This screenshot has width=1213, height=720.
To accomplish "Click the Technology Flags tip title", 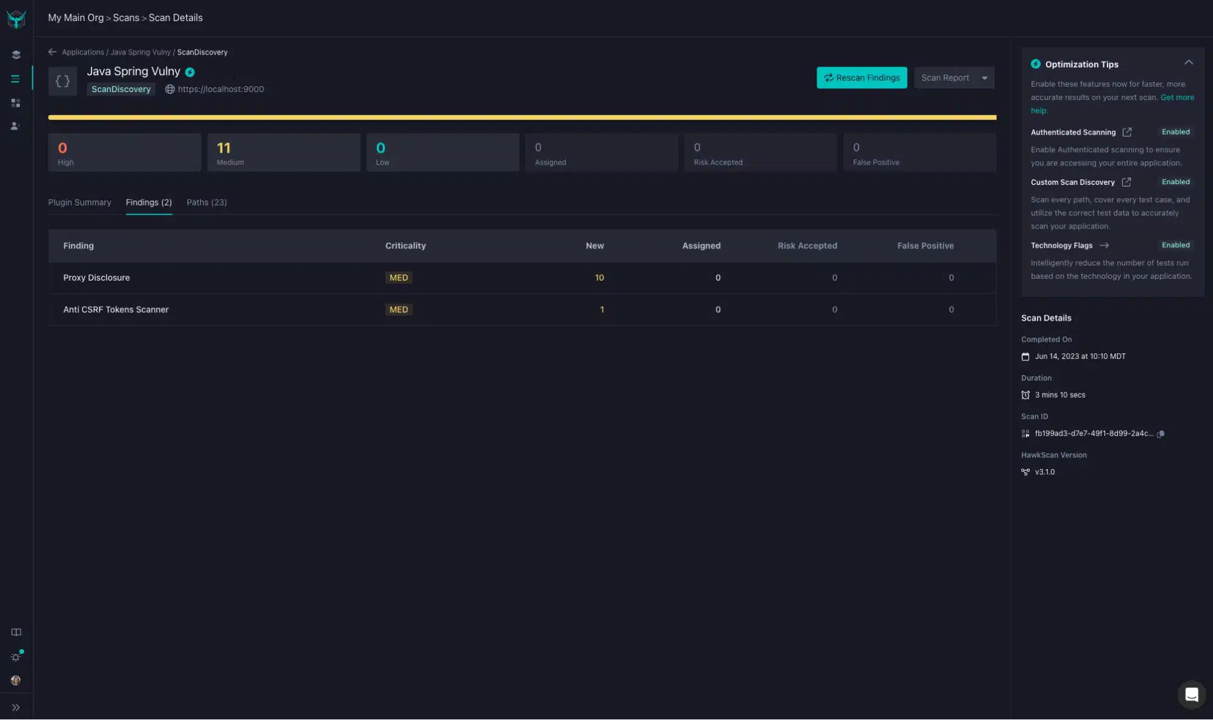I will [1061, 245].
